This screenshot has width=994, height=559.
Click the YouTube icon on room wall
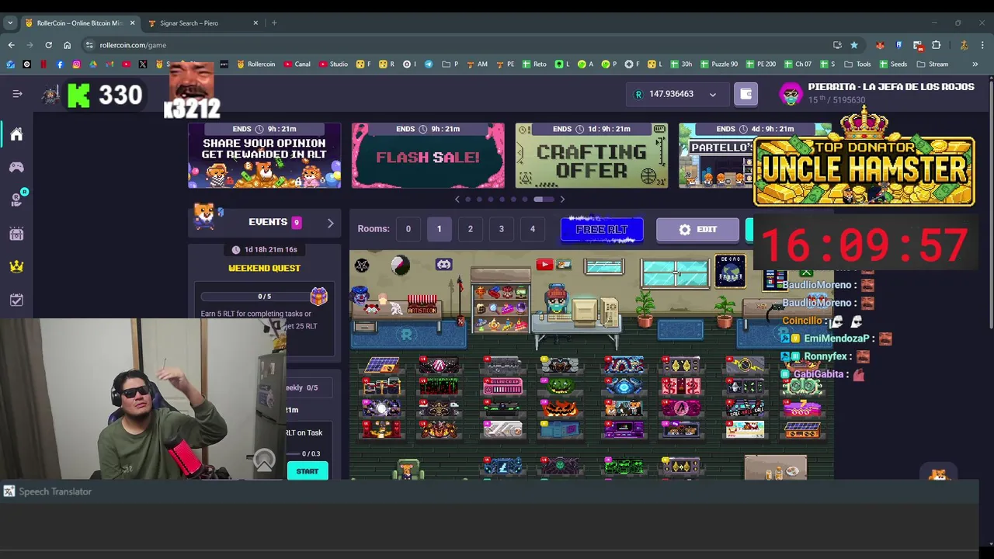tap(544, 265)
